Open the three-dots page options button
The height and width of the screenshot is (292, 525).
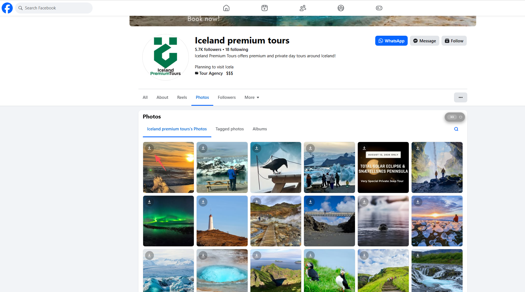(x=461, y=97)
